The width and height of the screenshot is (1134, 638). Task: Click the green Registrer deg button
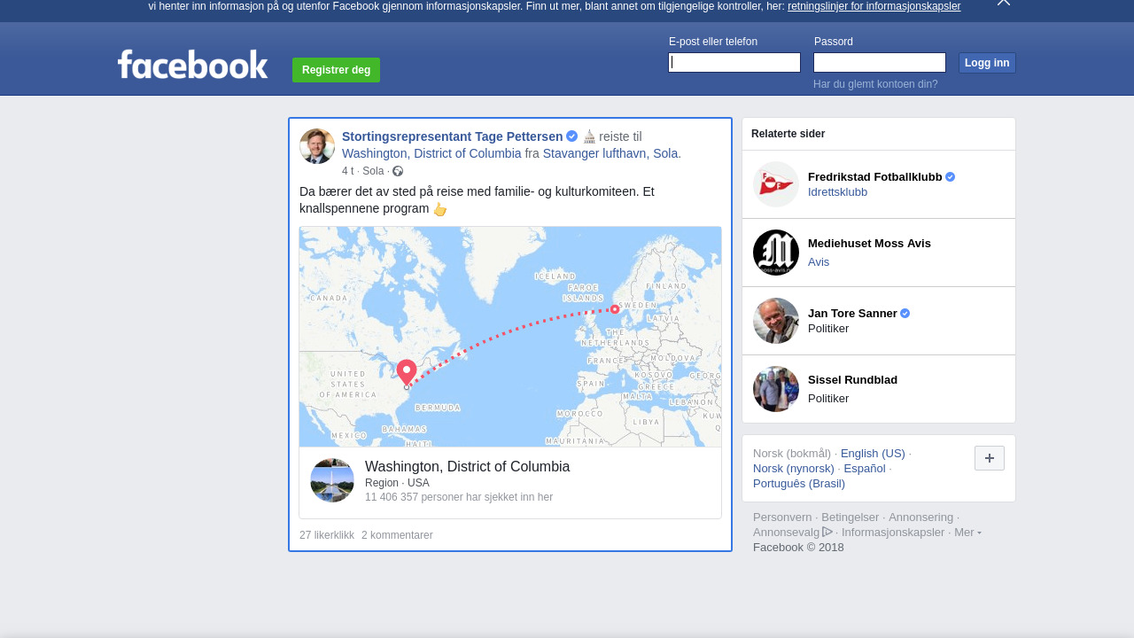tap(336, 70)
